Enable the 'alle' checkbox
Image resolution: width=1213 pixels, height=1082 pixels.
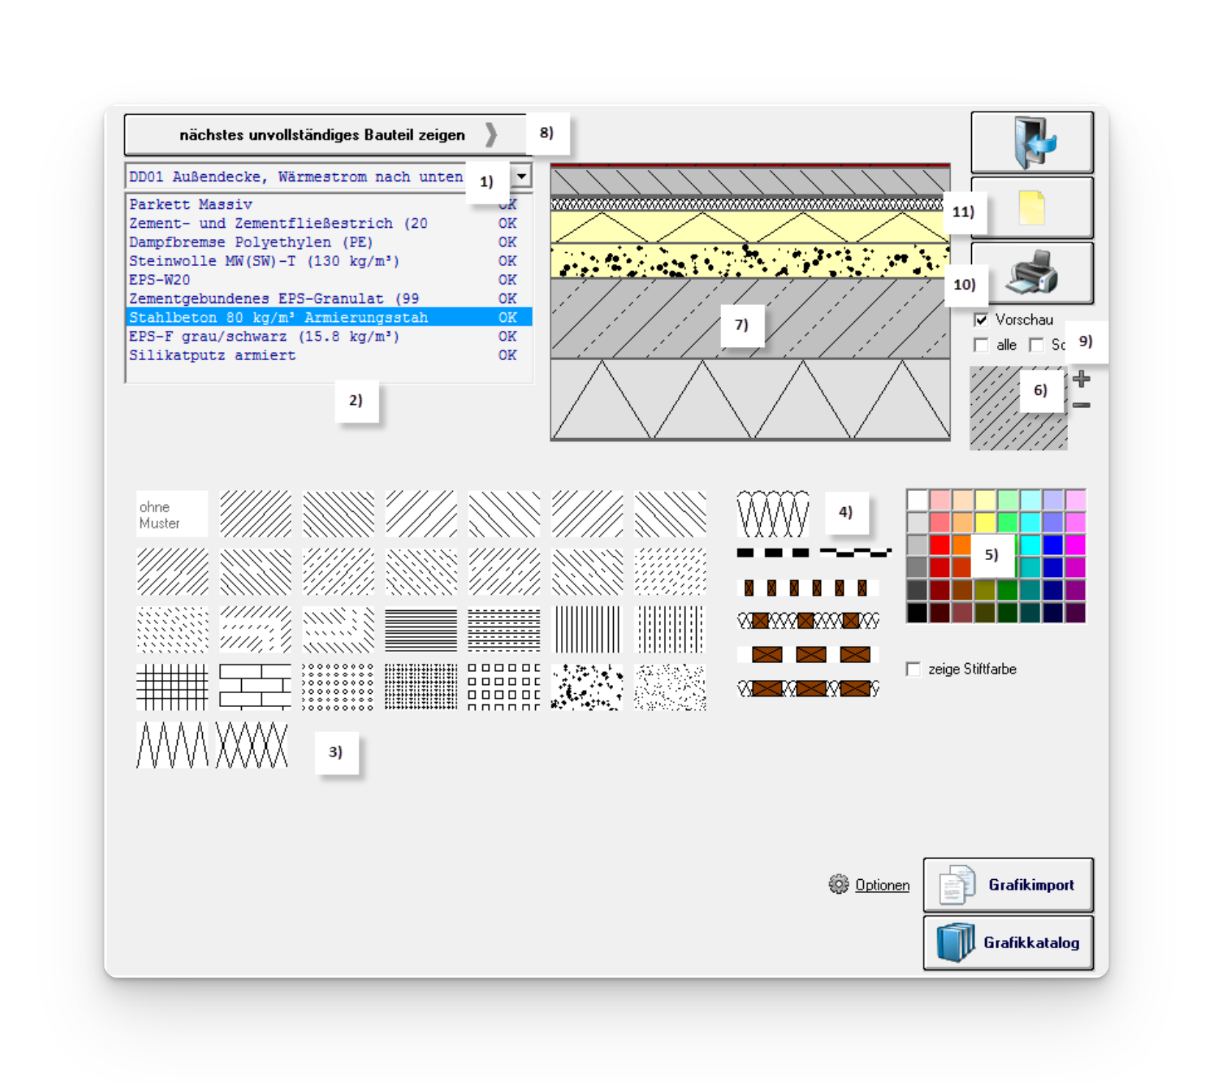pyautogui.click(x=981, y=345)
